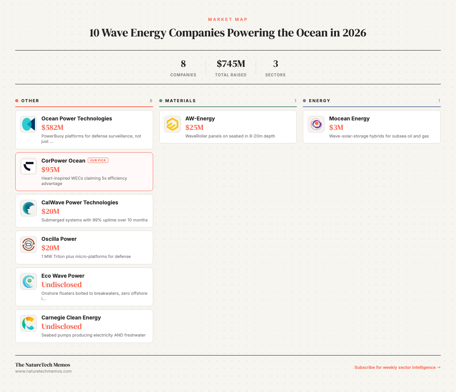Click the red underline bar under OTHER
The image size is (456, 392).
[x=84, y=107]
